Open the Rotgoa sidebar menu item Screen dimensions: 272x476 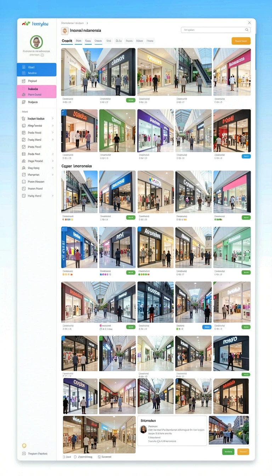36,102
